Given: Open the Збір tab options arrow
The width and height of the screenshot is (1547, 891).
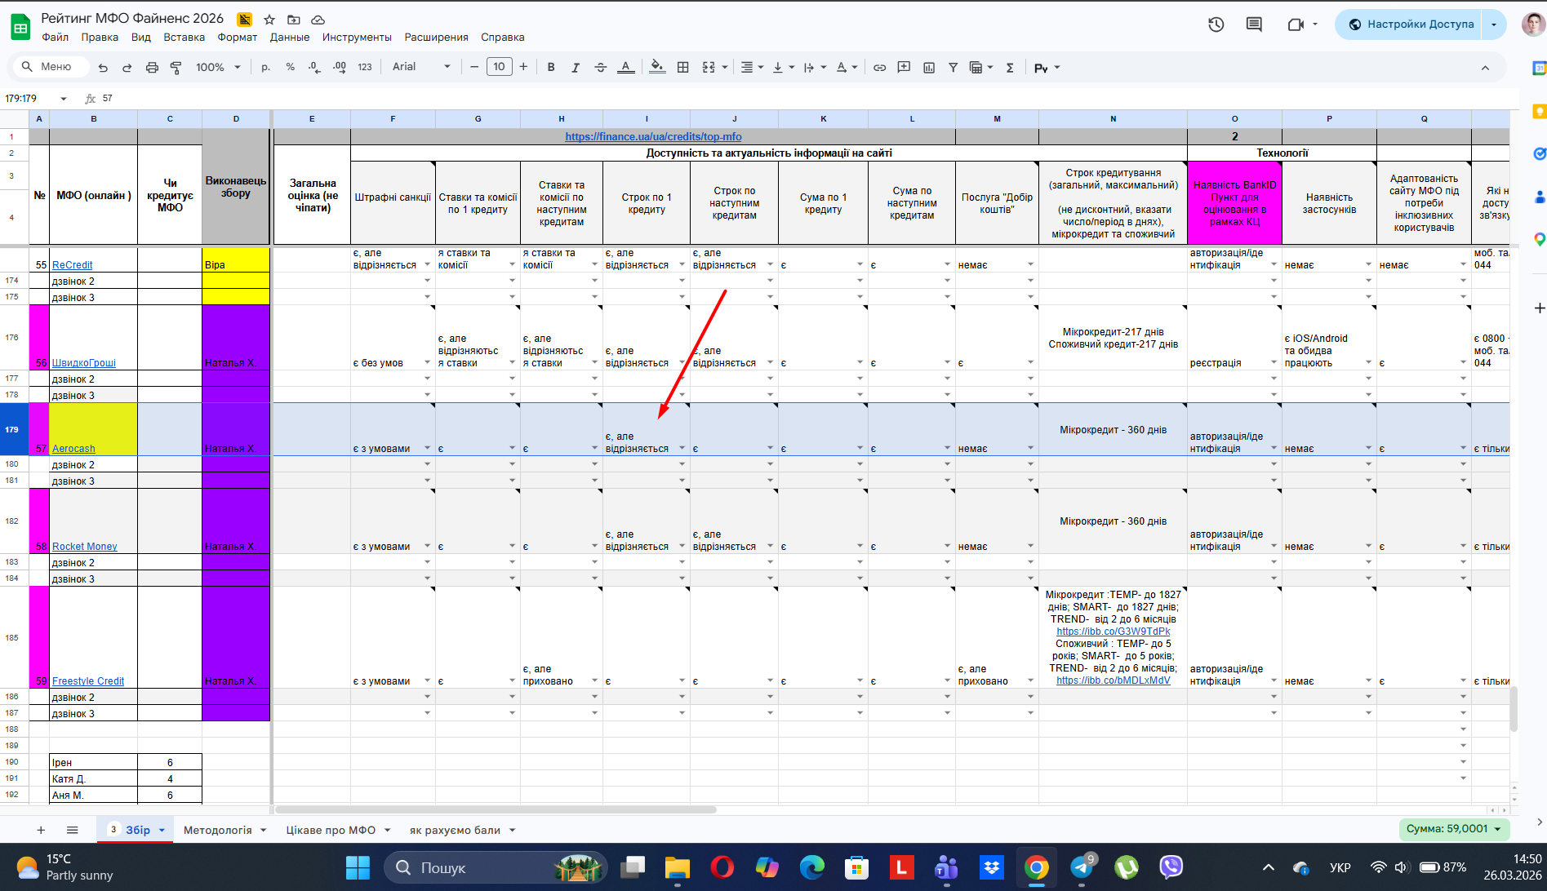Looking at the screenshot, I should point(162,831).
